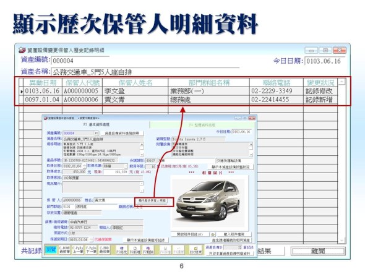Click the 產品序號 serial number field
The height and width of the screenshot is (274, 365).
90,160
